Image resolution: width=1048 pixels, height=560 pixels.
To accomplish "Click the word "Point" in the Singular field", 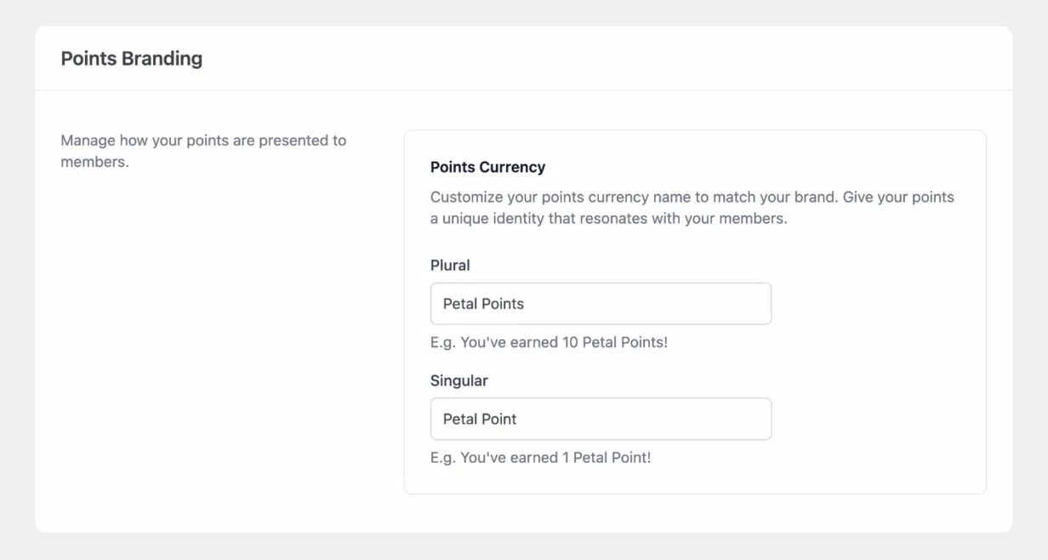I will 498,419.
